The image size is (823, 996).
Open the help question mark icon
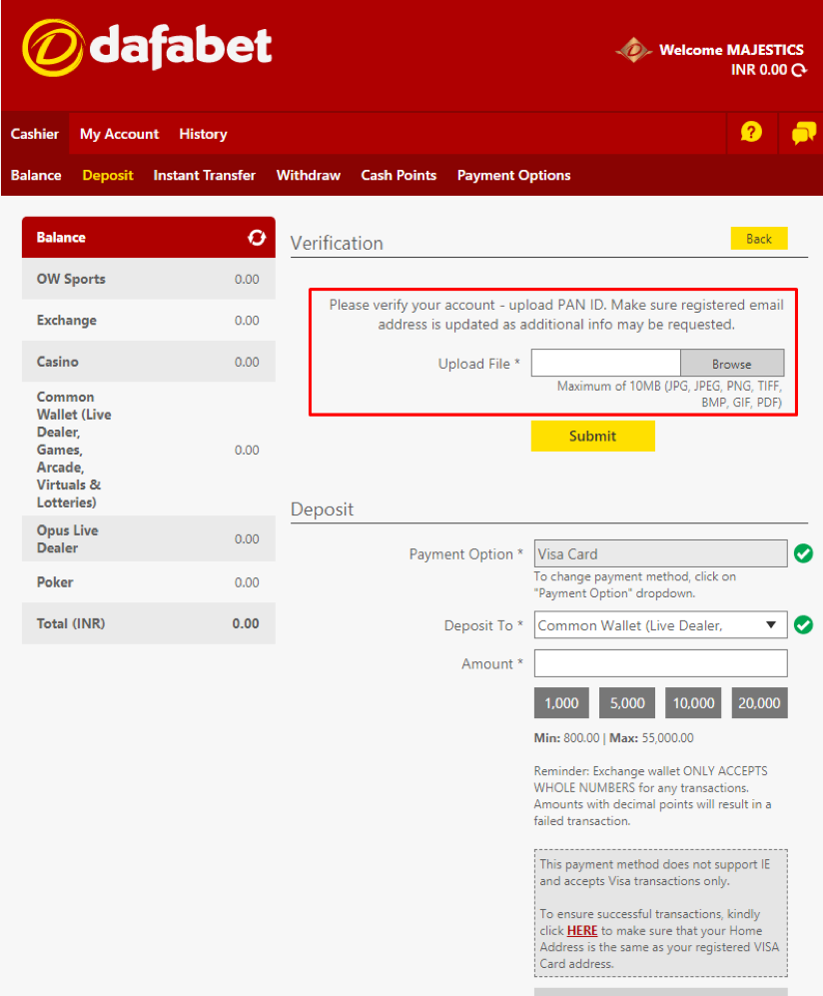[751, 132]
